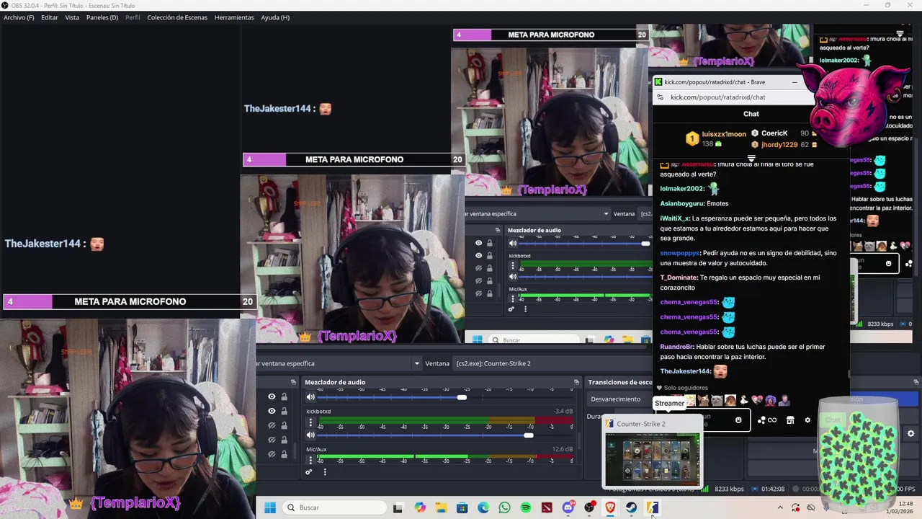Toggle the lock on the second large source row
Image resolution: width=922 pixels, height=519 pixels.
284,411
